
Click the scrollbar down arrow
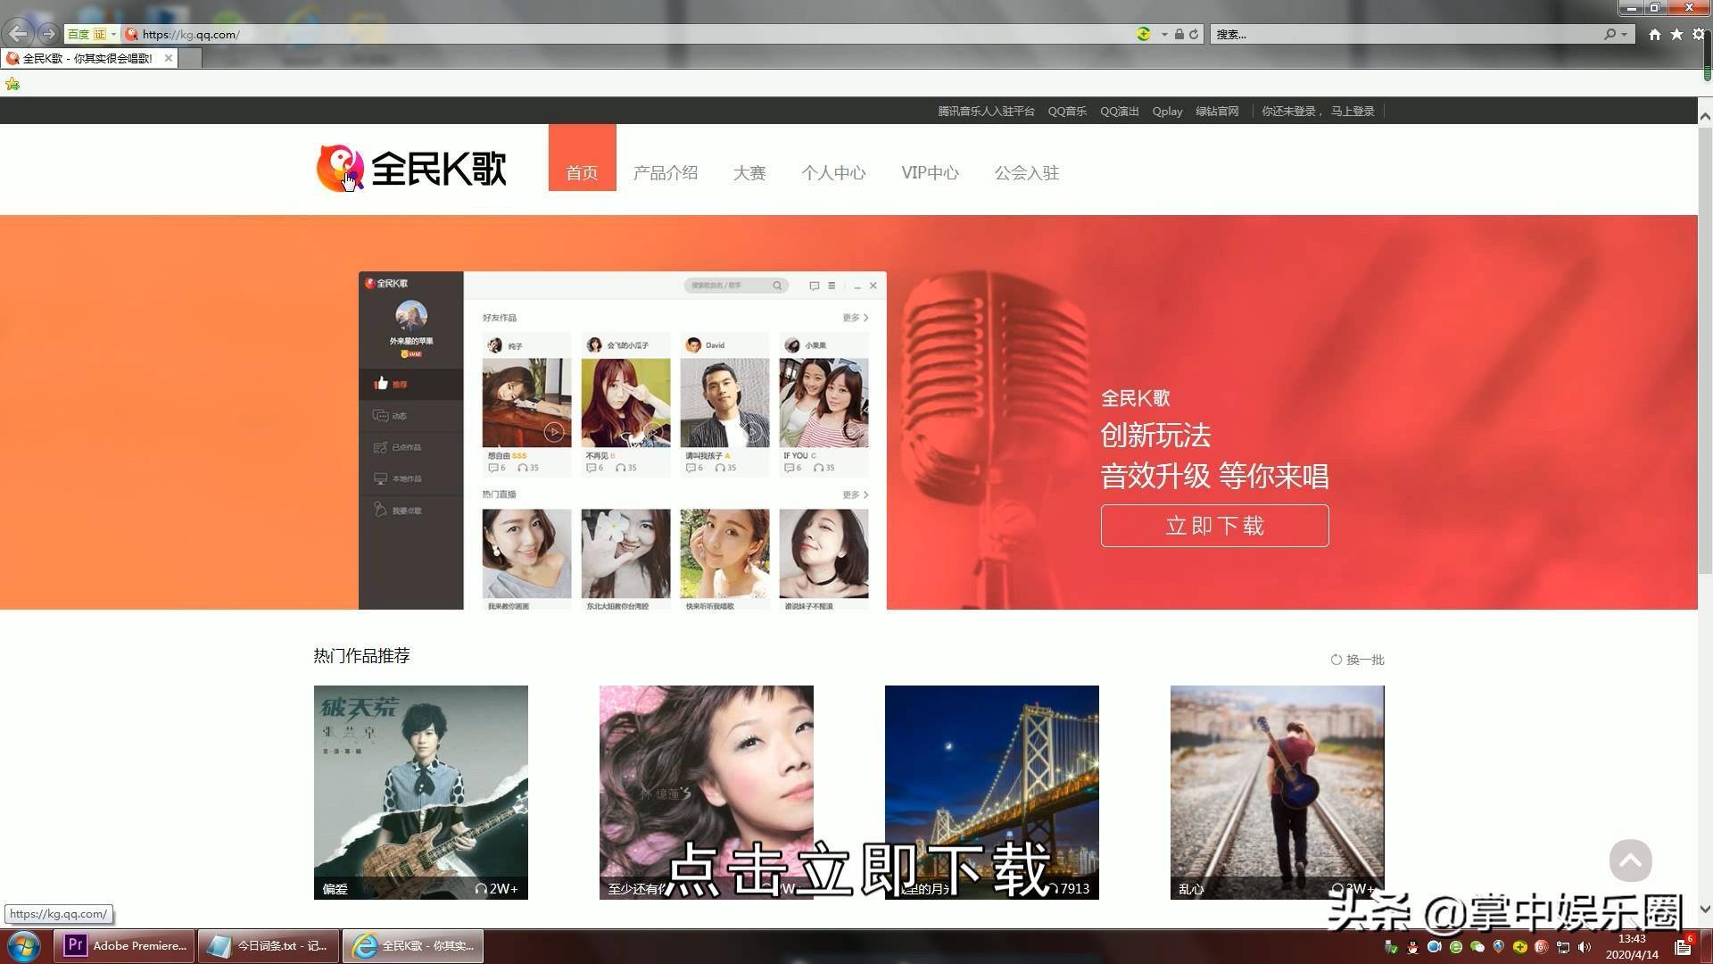[1705, 910]
